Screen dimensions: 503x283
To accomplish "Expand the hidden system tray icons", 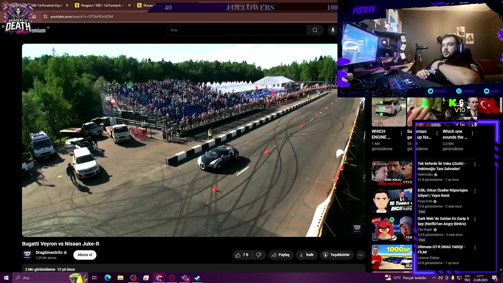I will 434,278.
